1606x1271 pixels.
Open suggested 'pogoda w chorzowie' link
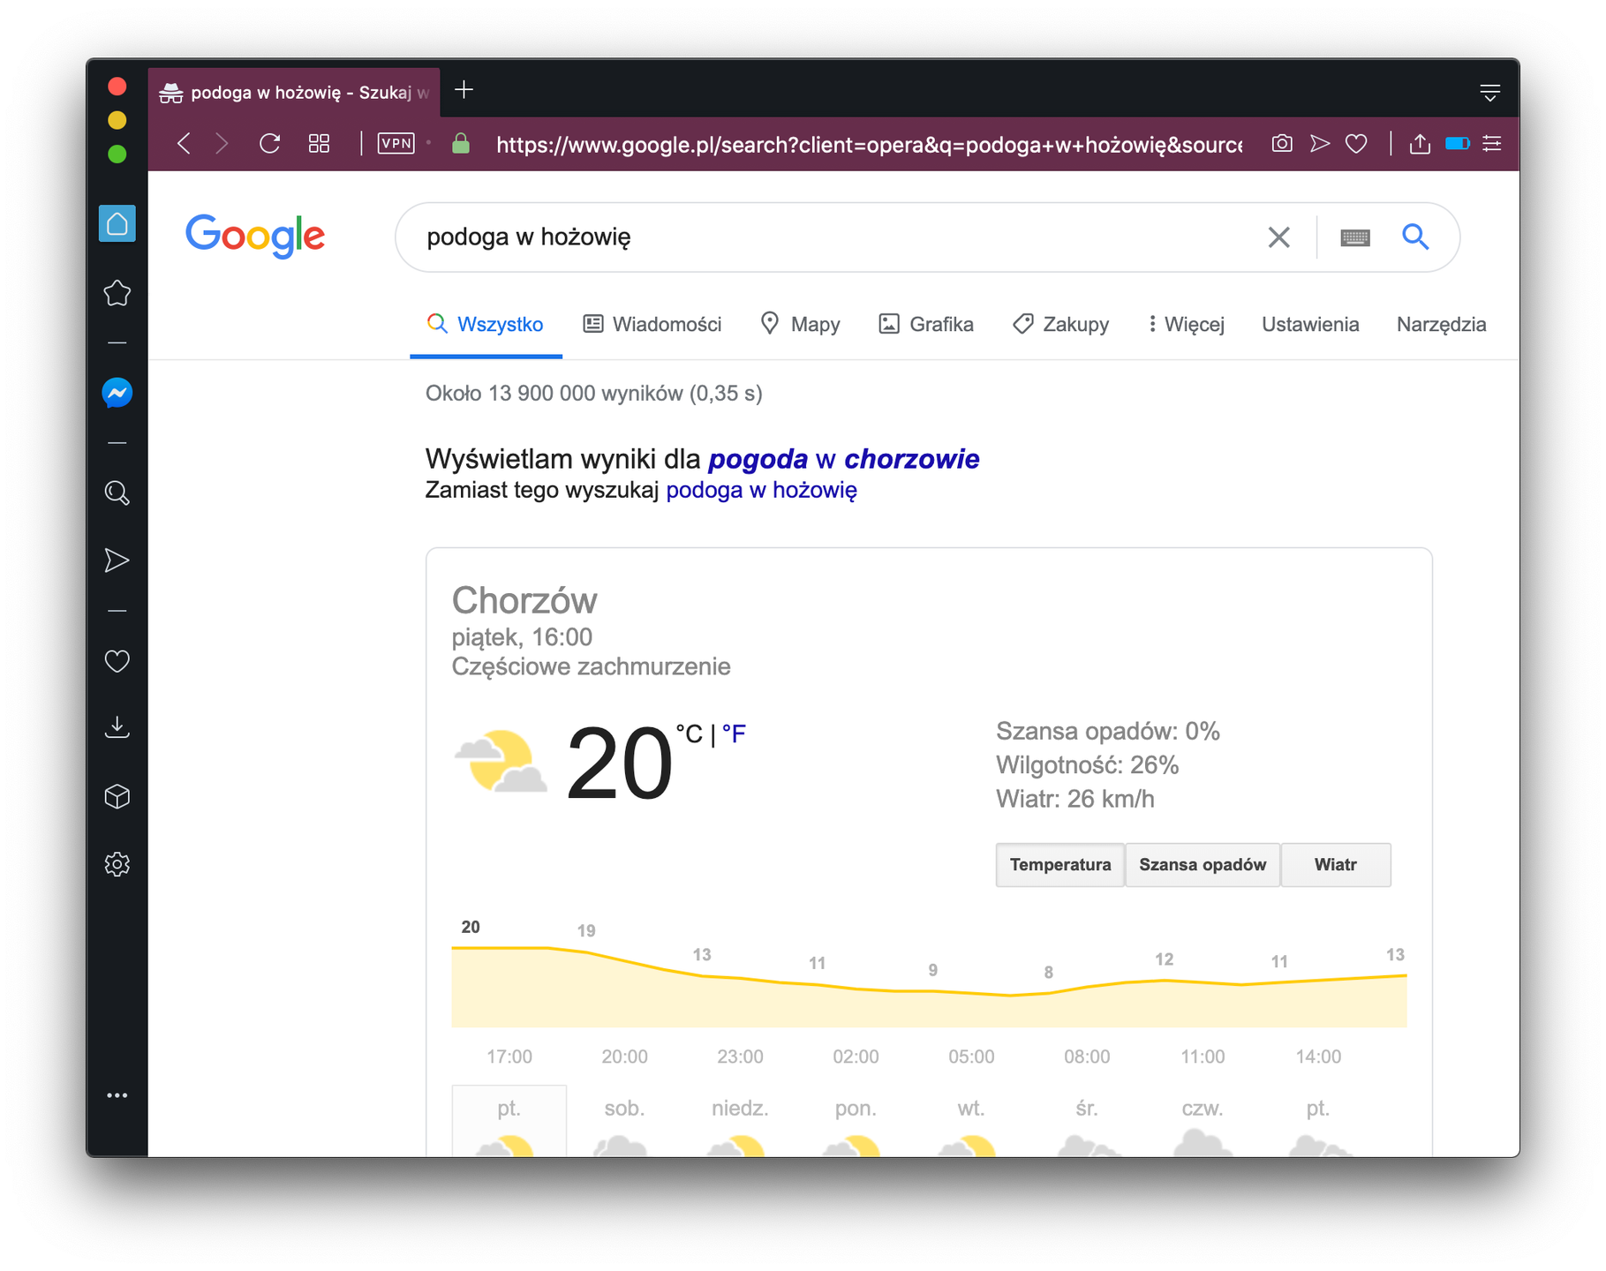(x=843, y=459)
